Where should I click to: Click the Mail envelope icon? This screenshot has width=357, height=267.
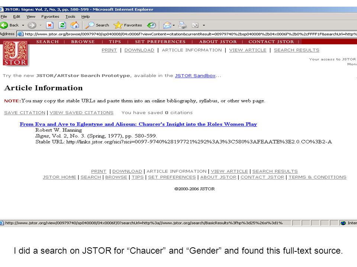[x=167, y=25]
